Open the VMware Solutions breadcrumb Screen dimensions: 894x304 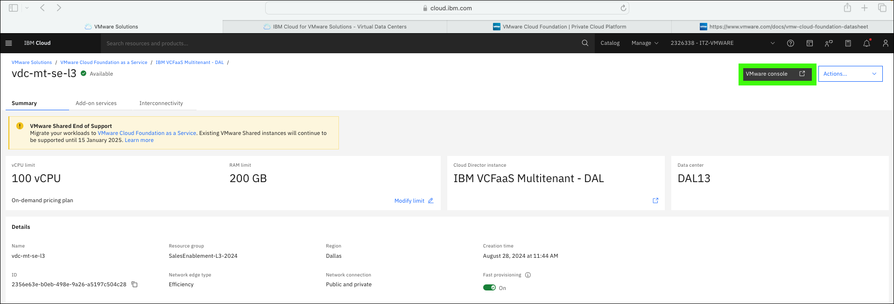coord(32,63)
